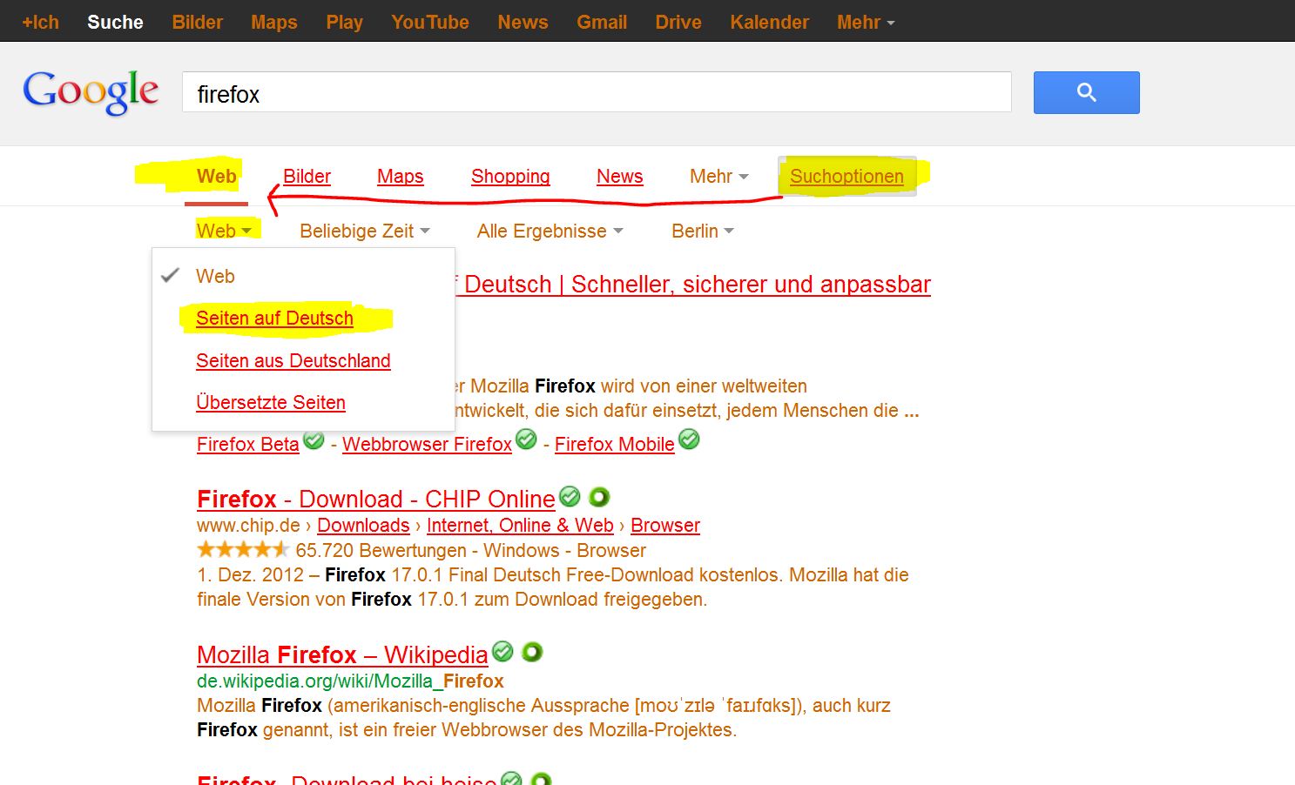Select the Web search tab
Viewport: 1295px width, 785px height.
(217, 177)
